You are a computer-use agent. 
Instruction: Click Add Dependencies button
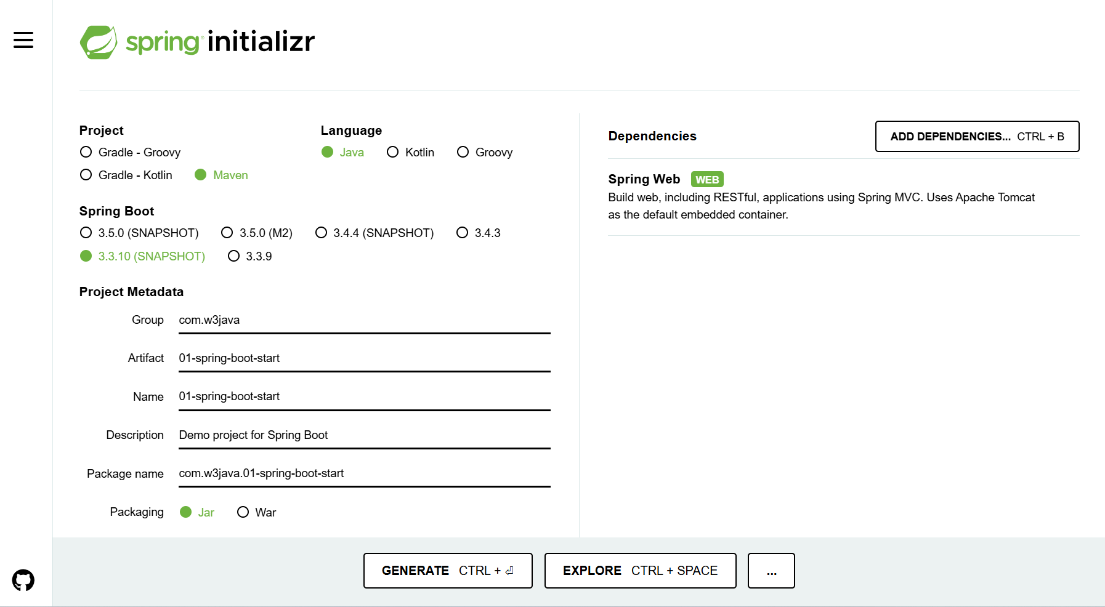[977, 136]
